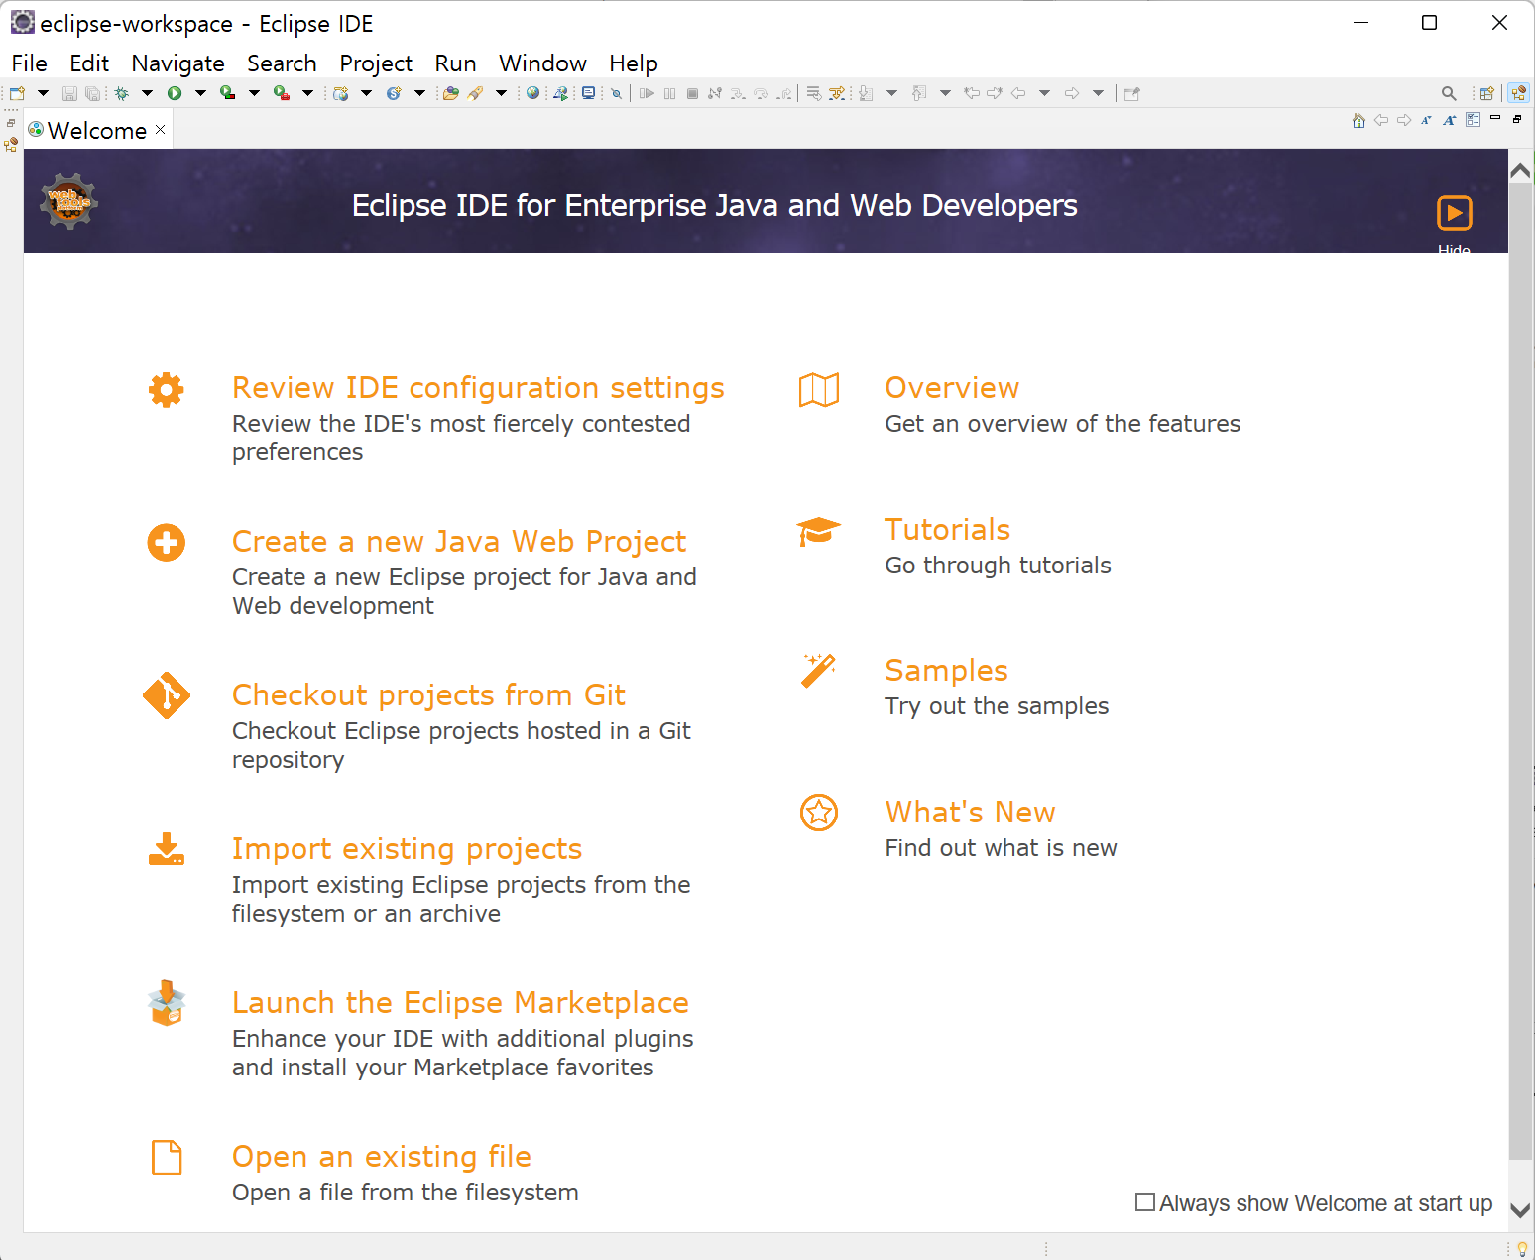Open the What's New link
The width and height of the screenshot is (1535, 1260).
pyautogui.click(x=970, y=813)
